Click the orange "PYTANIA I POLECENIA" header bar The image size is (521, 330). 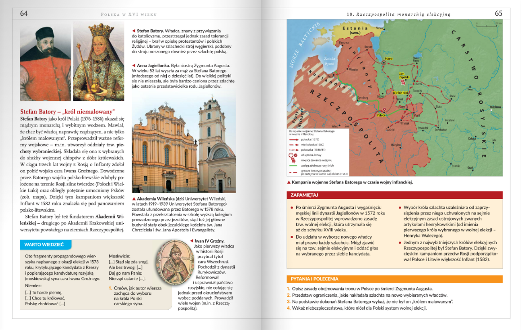pos(394,279)
